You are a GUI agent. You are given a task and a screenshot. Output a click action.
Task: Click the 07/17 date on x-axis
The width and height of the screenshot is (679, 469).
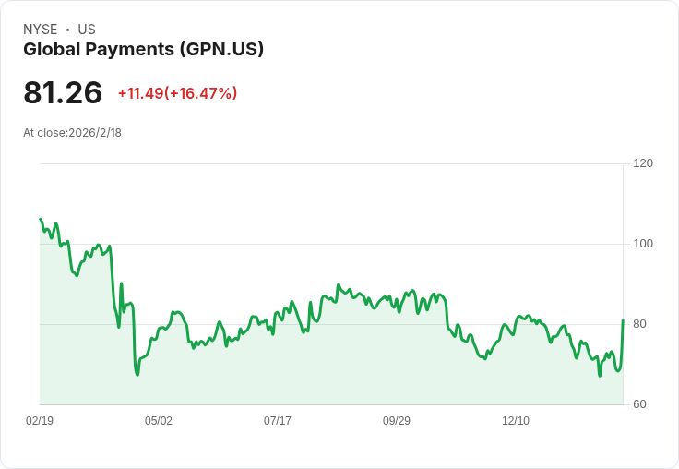(278, 421)
